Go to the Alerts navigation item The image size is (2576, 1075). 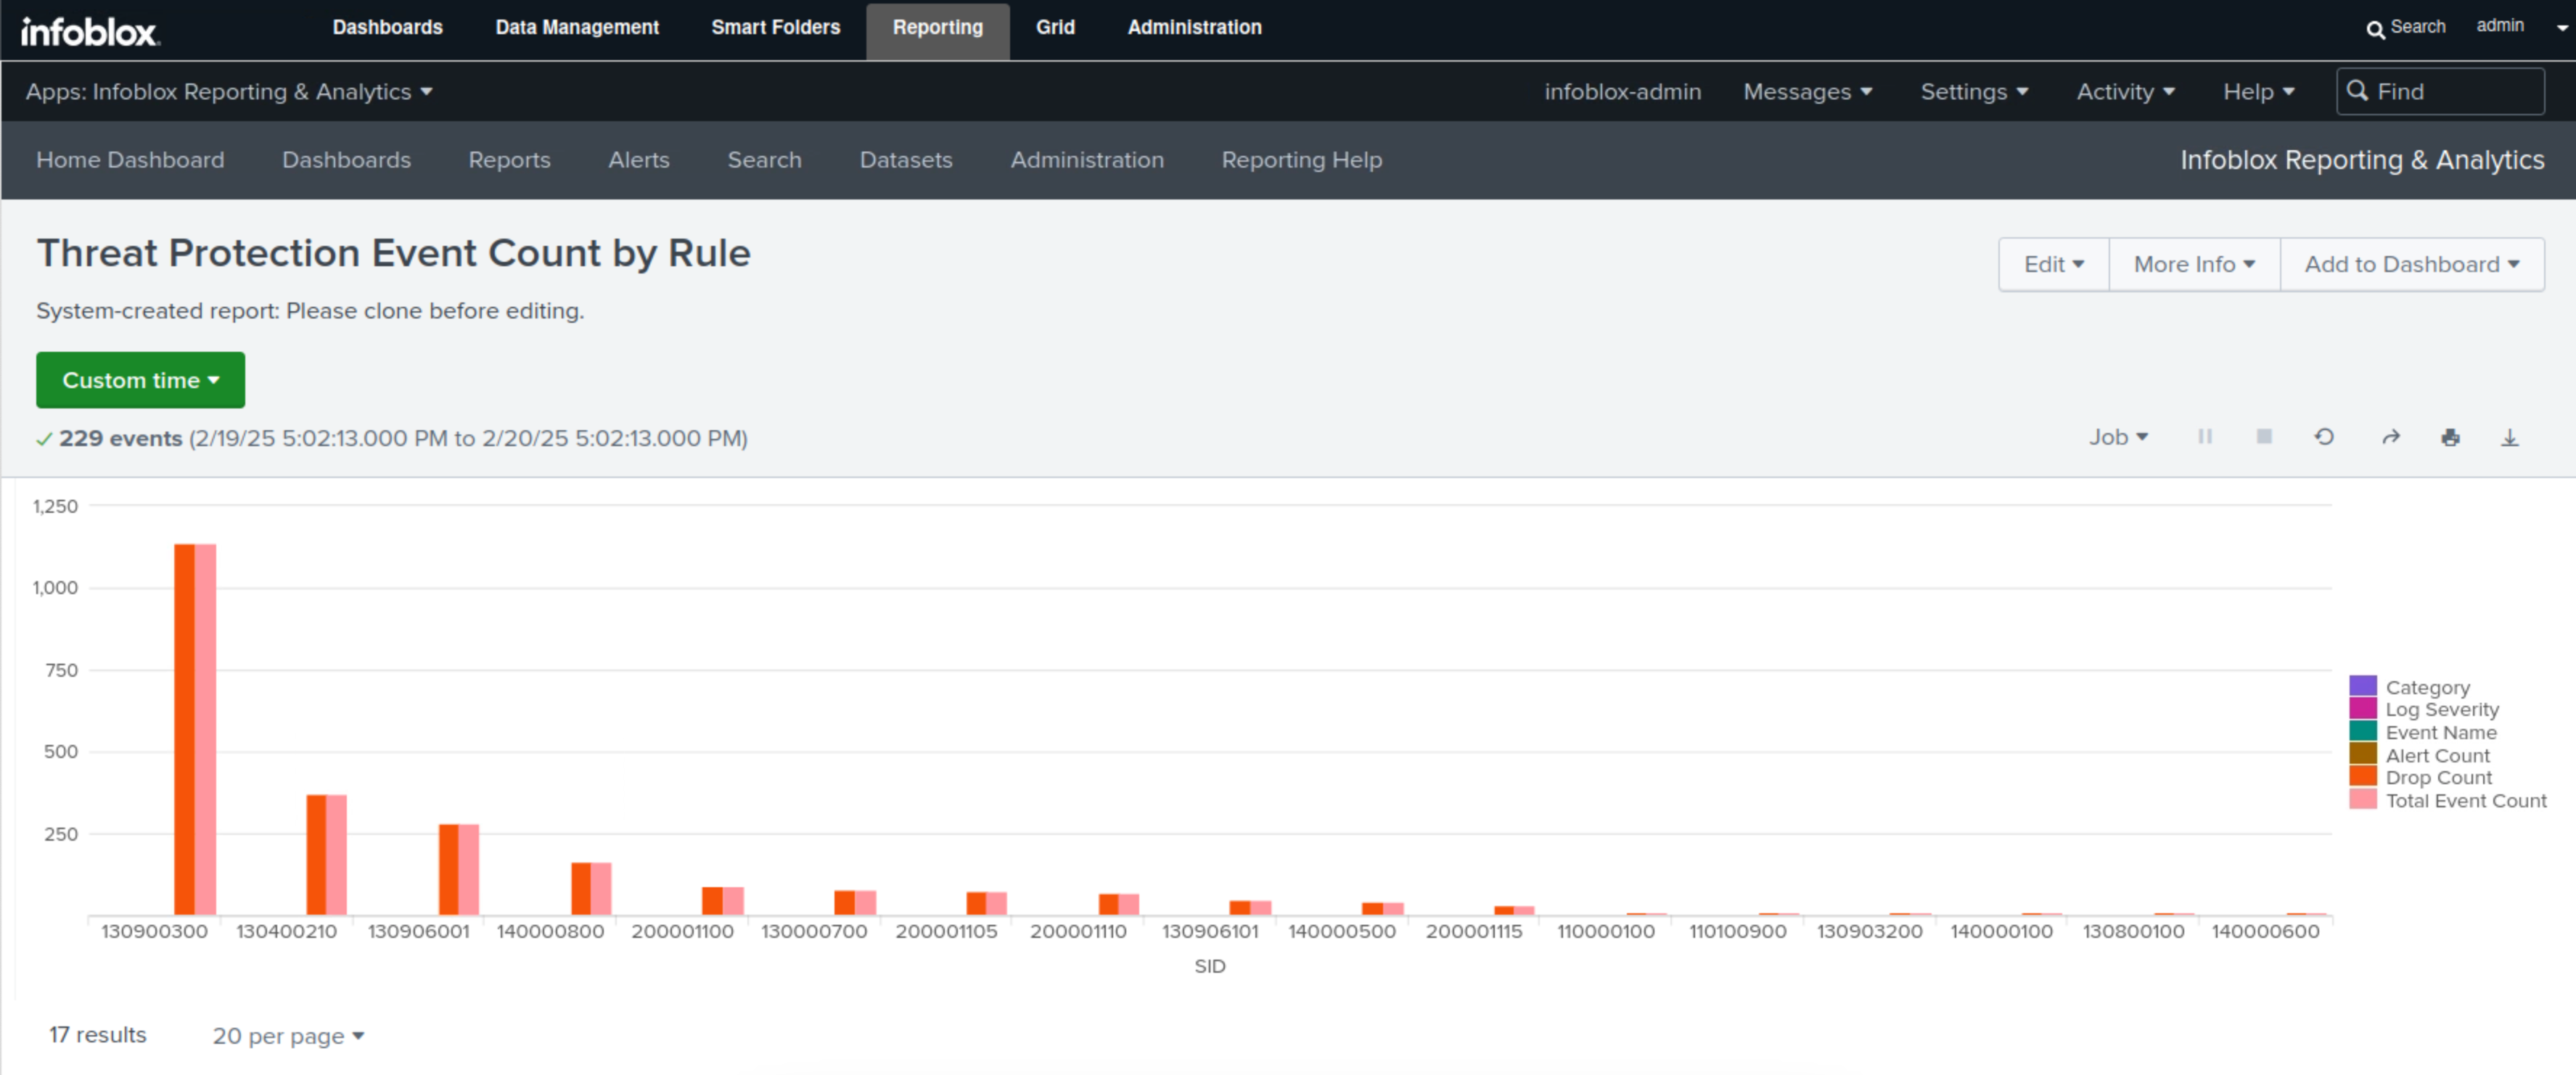pyautogui.click(x=638, y=160)
